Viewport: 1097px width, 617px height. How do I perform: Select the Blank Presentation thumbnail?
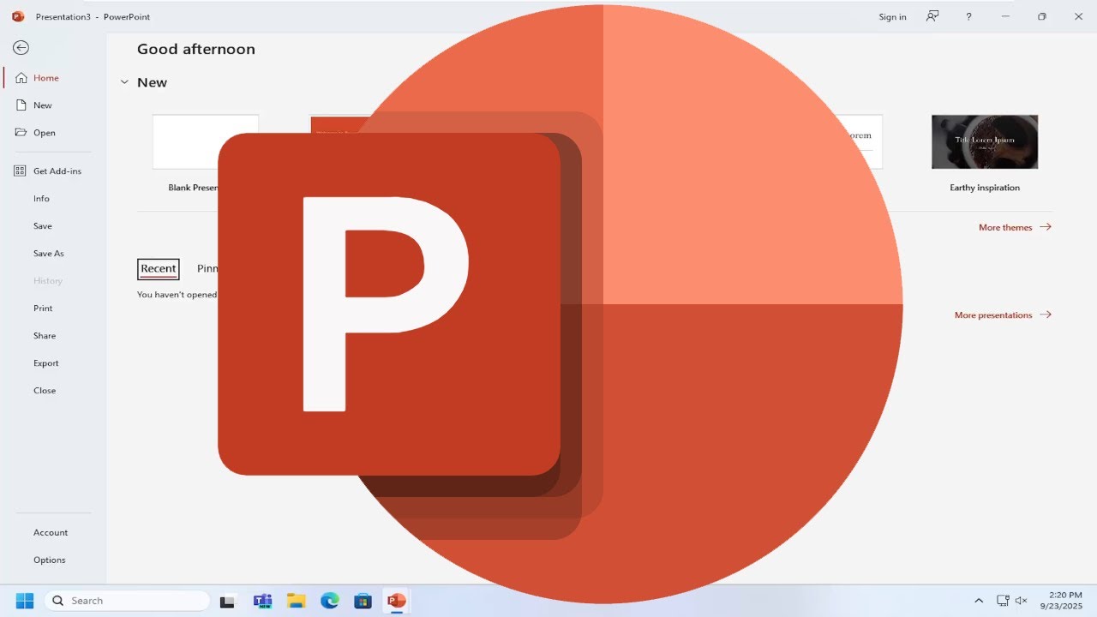(x=205, y=142)
